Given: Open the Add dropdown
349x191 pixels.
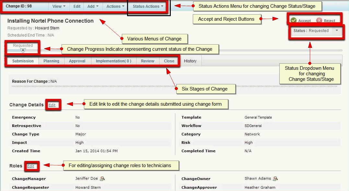Looking at the screenshot, I should (93, 6).
